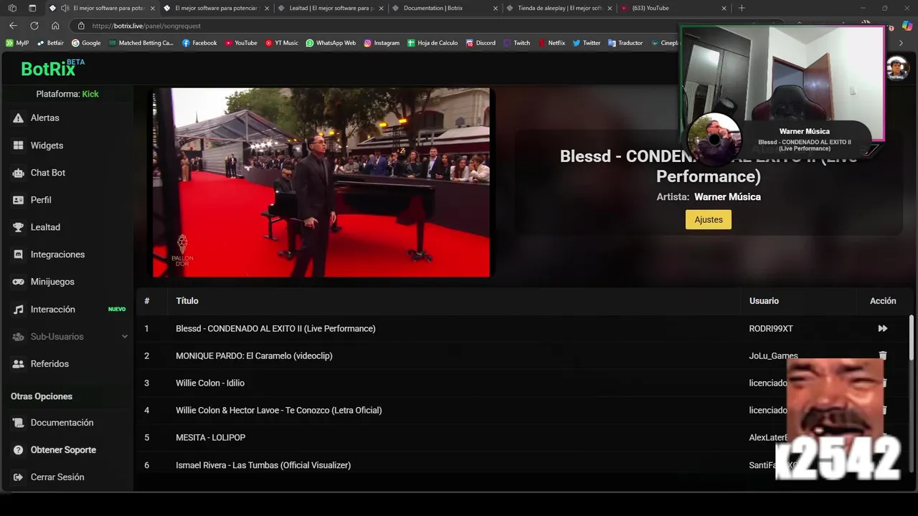
Task: Select 'Ismael Rivera - Las Tumbas (Official Visualizer)'
Action: [263, 465]
